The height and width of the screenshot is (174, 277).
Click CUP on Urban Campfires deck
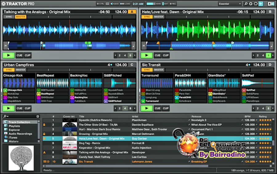pyautogui.click(x=28, y=108)
